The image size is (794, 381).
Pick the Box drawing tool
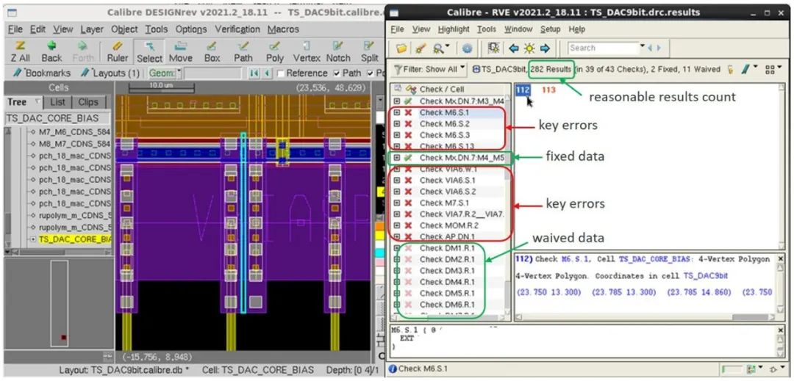pos(212,52)
